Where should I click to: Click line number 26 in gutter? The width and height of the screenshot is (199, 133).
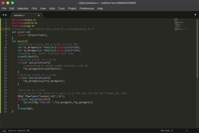click(x=5, y=96)
